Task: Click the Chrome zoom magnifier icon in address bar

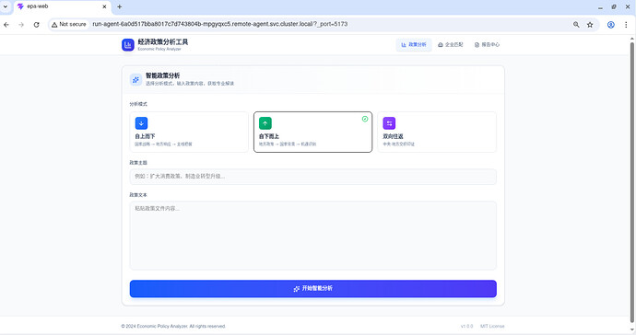Action: coord(576,25)
